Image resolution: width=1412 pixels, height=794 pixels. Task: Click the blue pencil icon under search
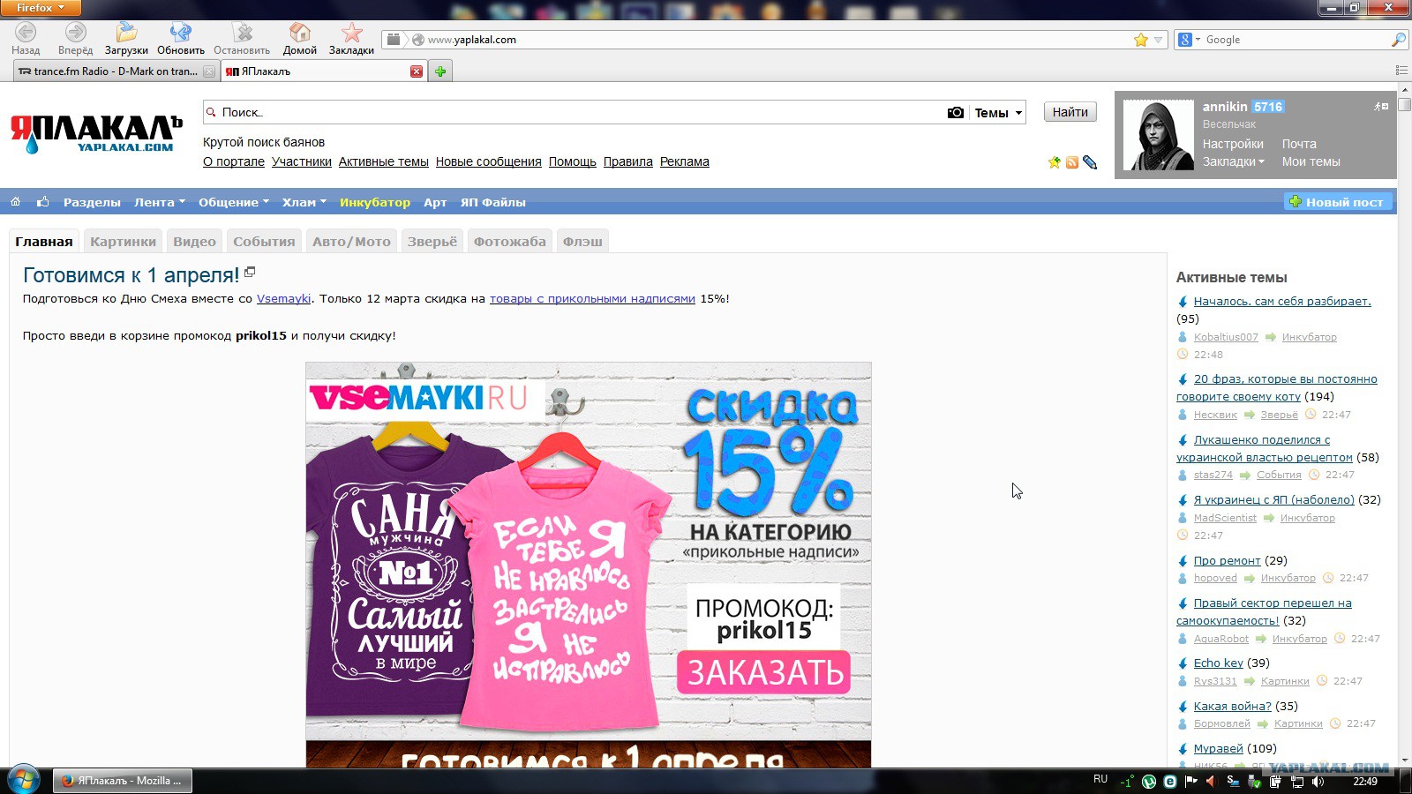[1090, 162]
